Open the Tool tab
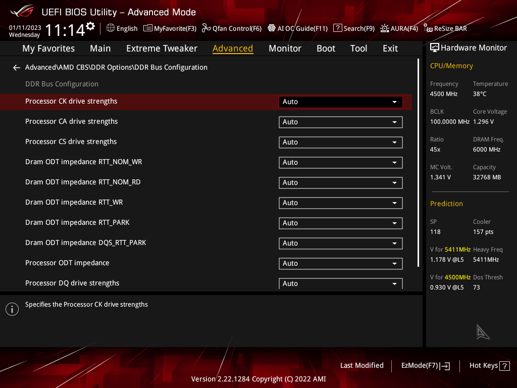 pyautogui.click(x=358, y=48)
